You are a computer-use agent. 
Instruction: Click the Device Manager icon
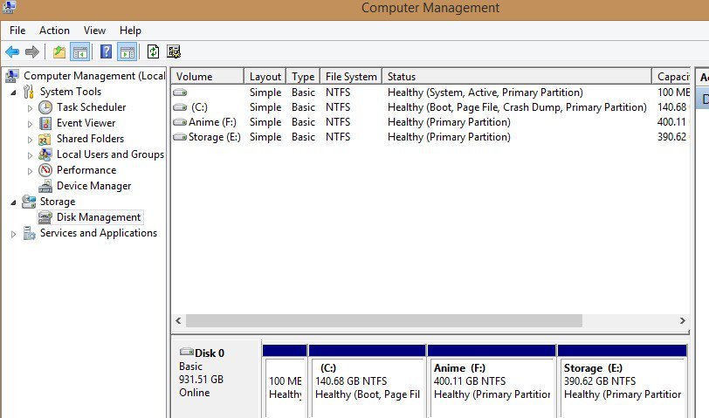(45, 186)
